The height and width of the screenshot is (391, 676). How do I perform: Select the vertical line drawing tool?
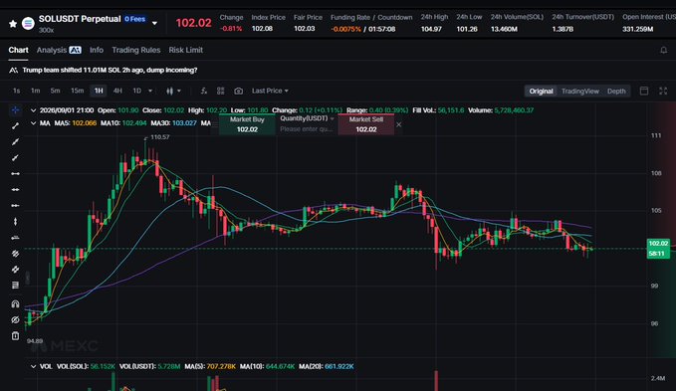pyautogui.click(x=15, y=221)
